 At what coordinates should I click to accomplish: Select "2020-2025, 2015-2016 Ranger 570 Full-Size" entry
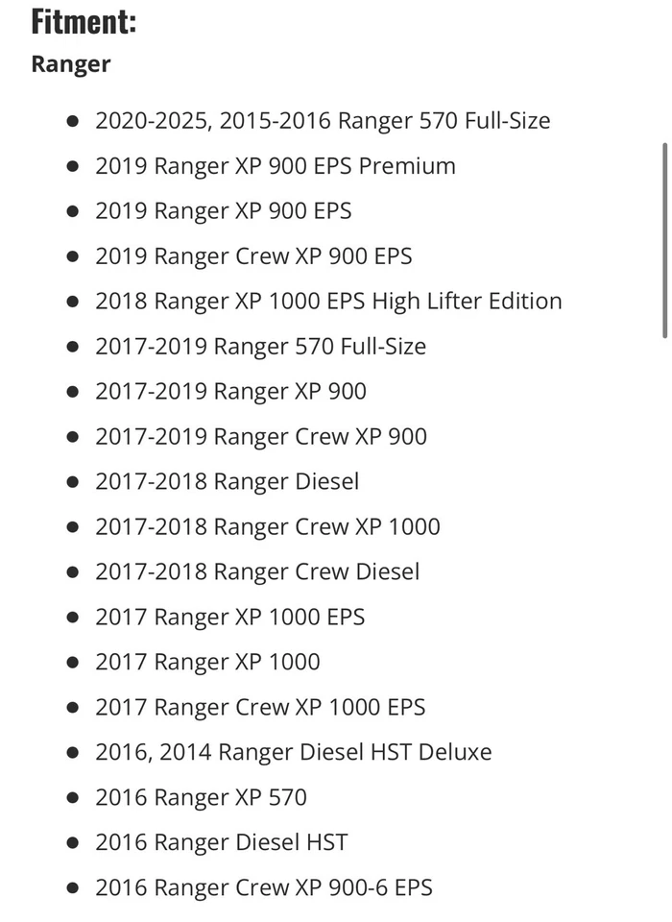tap(323, 121)
